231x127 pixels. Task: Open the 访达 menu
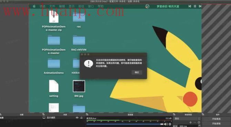pyautogui.click(x=42, y=6)
